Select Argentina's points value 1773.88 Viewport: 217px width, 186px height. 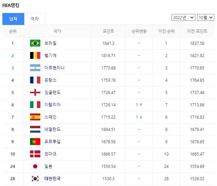108,68
